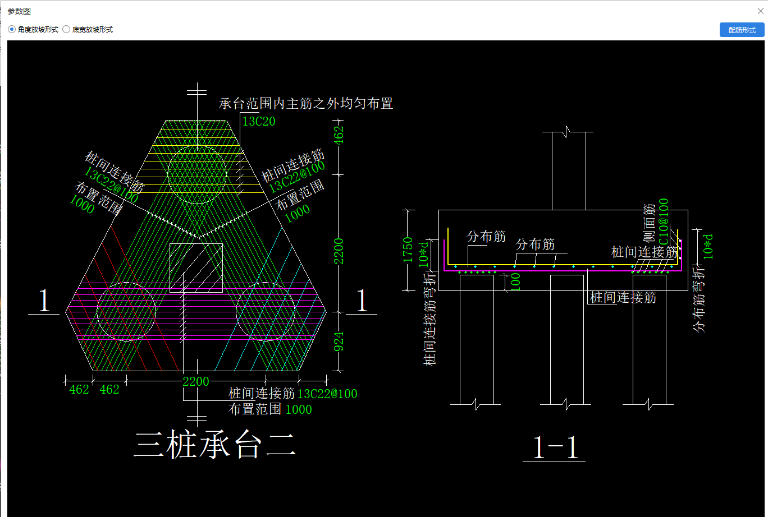Open the 配筋形式 settings button
Image resolution: width=768 pixels, height=517 pixels.
click(x=742, y=30)
